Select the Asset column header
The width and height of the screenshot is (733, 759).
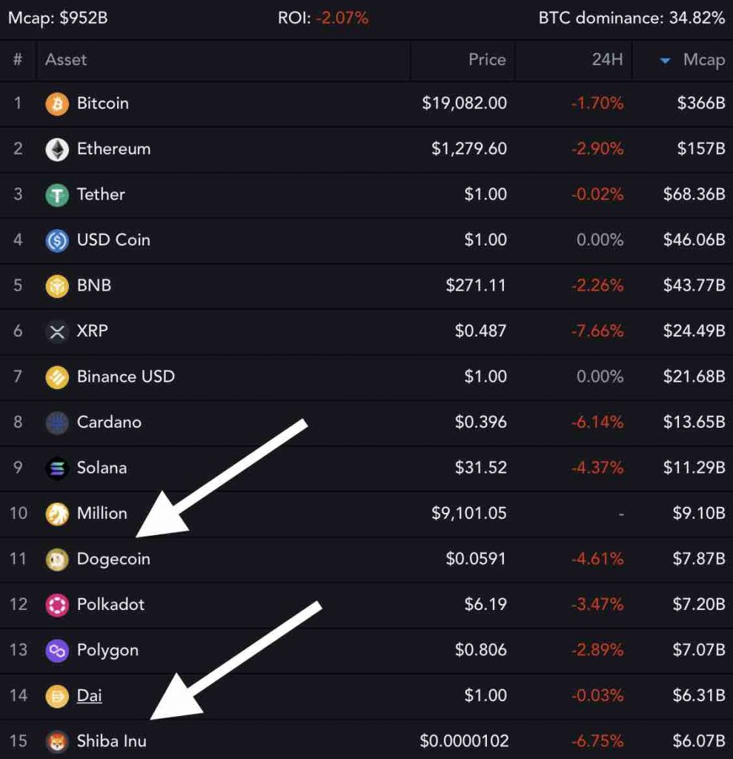[x=66, y=60]
